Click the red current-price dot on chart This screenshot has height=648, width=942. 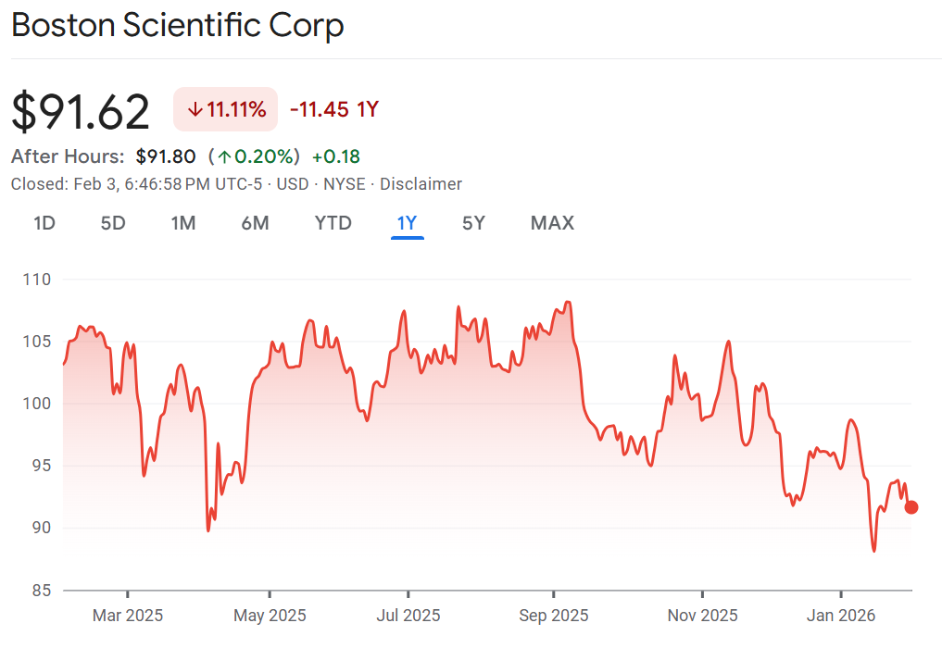[x=911, y=506]
